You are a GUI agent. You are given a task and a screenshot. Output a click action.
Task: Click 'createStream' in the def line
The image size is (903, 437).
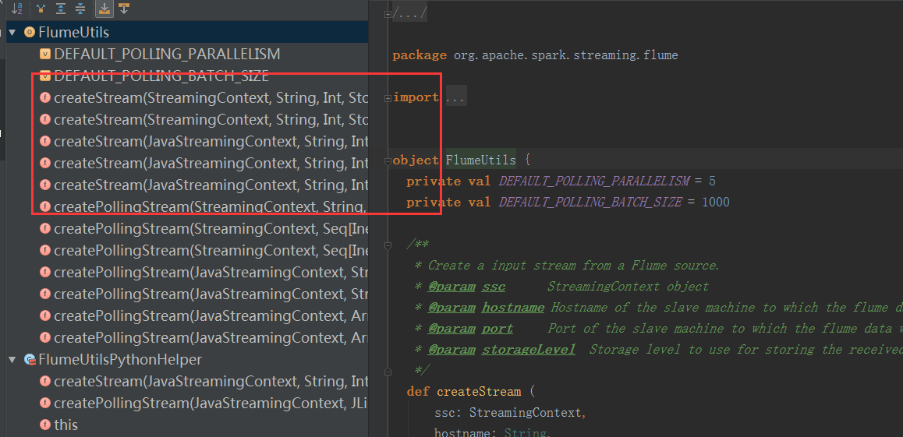coord(479,392)
